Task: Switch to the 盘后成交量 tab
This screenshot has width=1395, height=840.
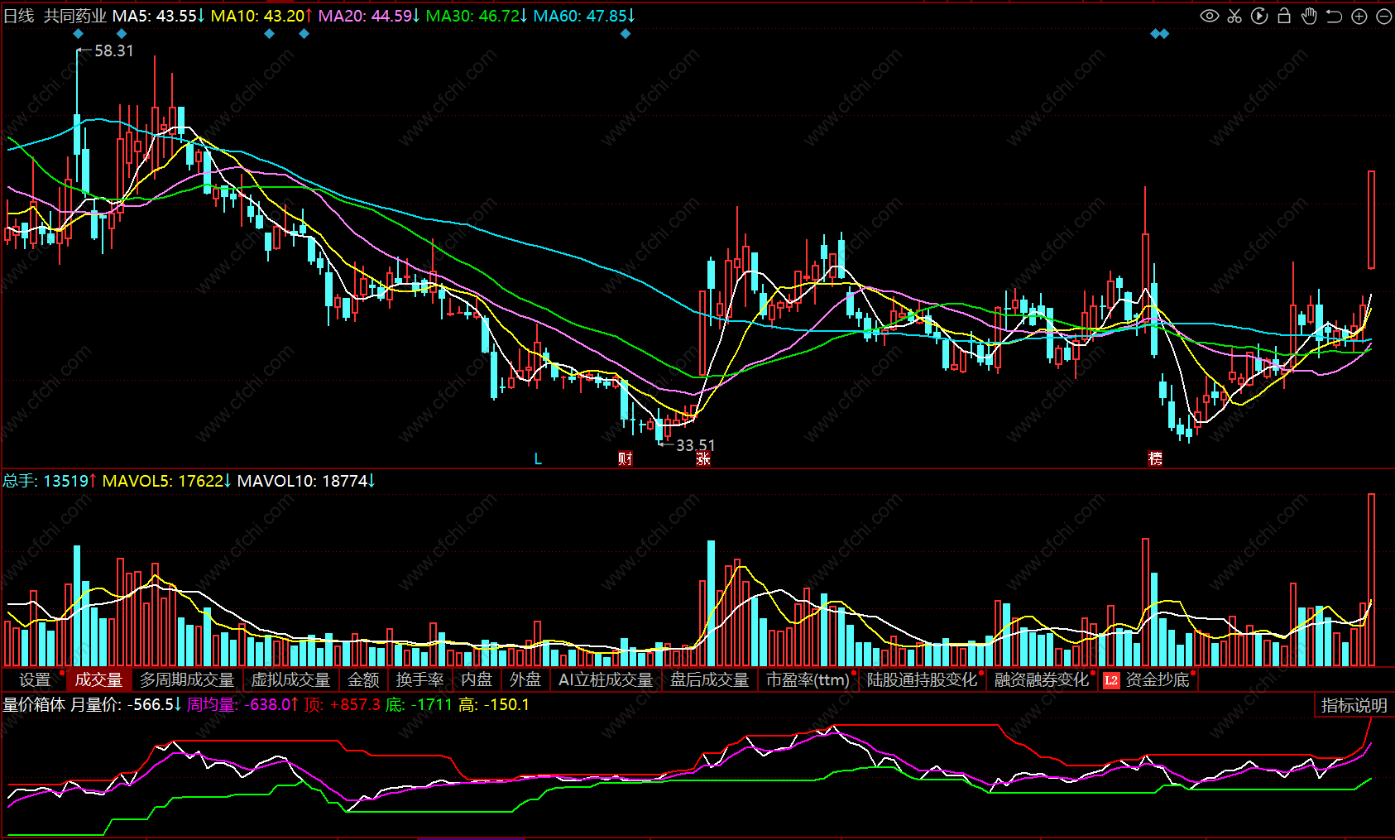Action: (709, 679)
